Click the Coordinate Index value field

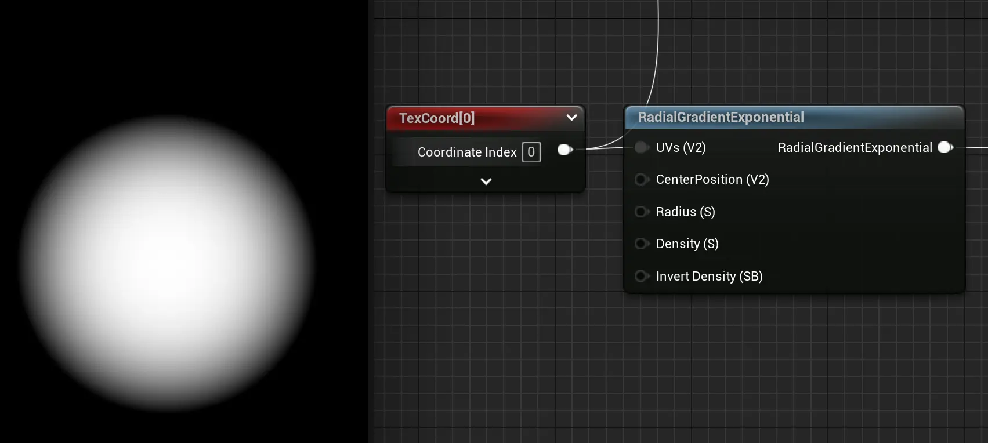click(531, 152)
